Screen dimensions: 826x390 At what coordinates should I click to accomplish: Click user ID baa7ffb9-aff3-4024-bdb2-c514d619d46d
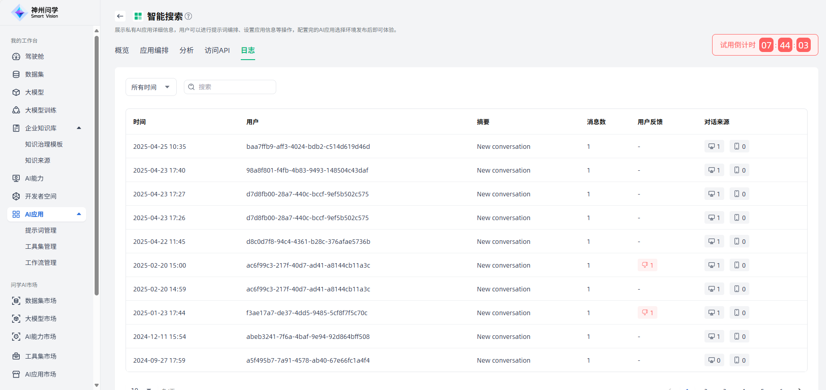[308, 147]
